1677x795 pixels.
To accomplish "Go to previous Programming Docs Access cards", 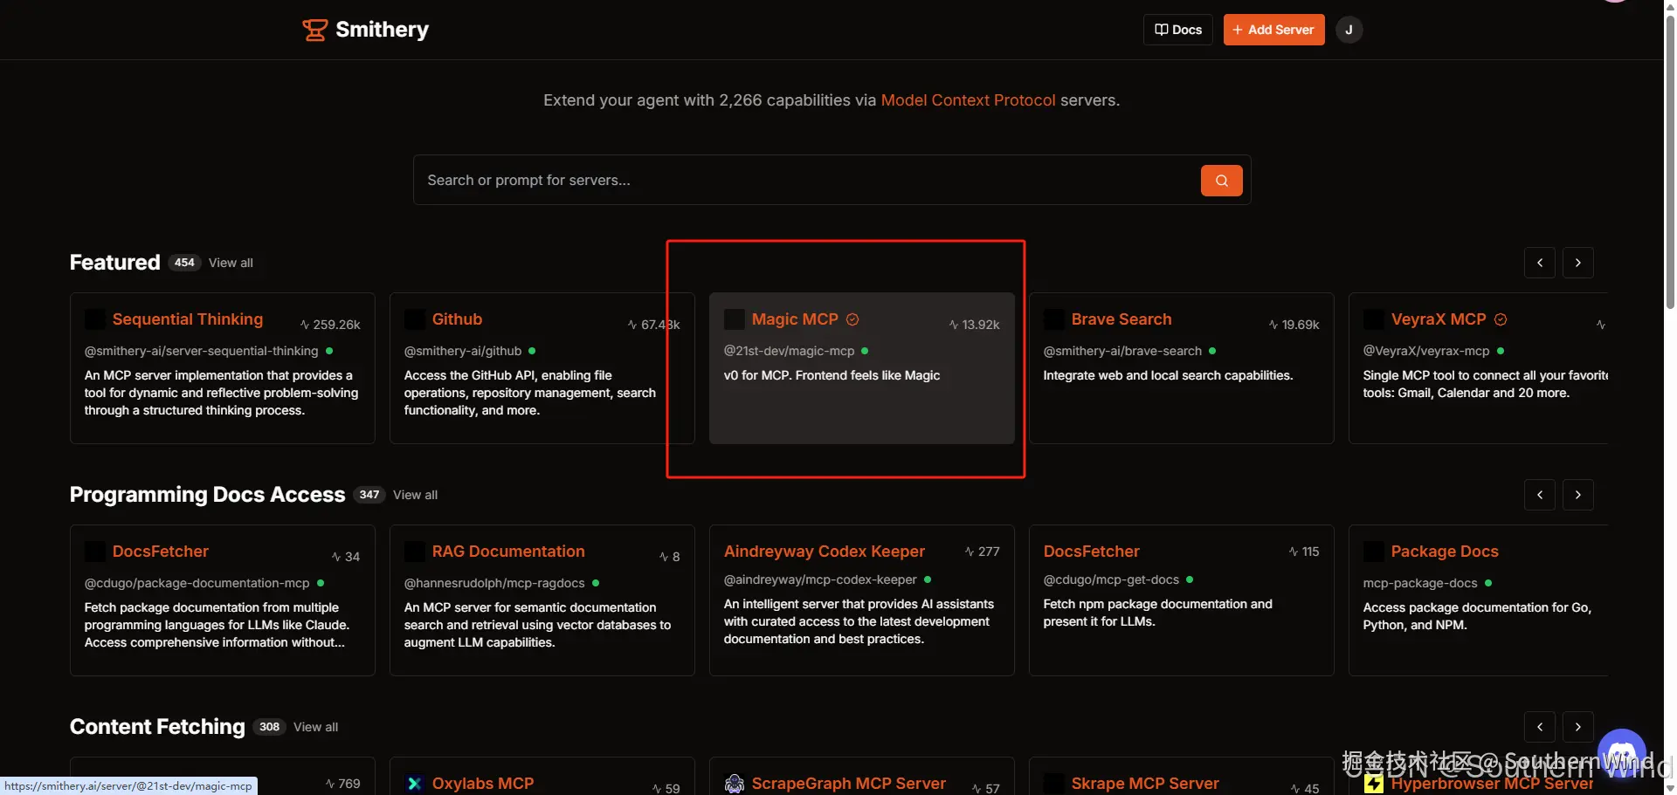I will click(1539, 495).
